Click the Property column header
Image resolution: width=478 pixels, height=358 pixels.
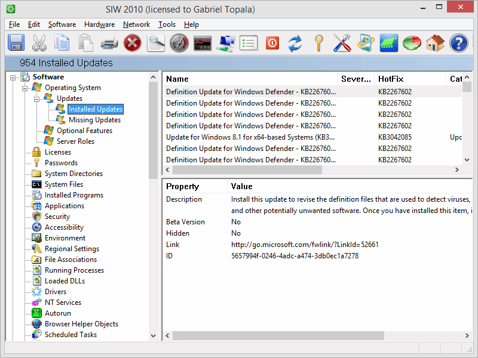[x=195, y=186]
